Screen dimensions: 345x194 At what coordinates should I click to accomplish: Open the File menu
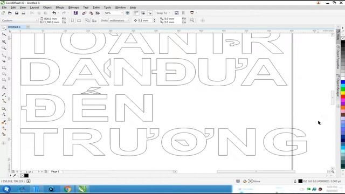[4, 8]
